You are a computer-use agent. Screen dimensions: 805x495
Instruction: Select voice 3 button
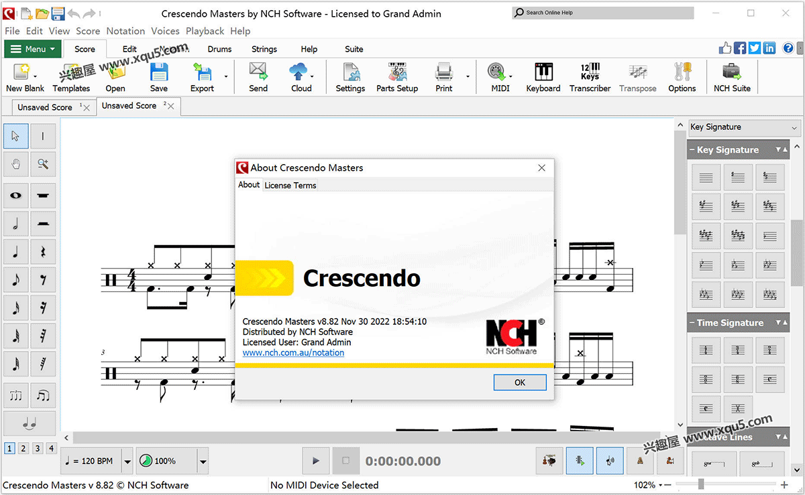pyautogui.click(x=38, y=448)
